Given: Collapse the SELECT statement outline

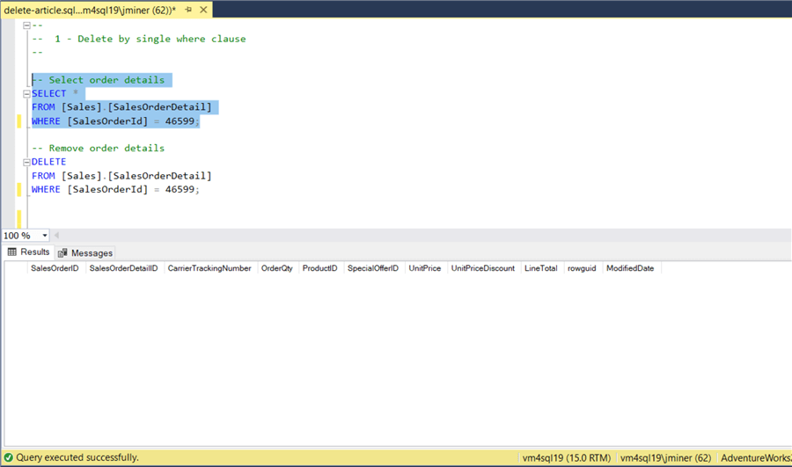Looking at the screenshot, I should point(26,94).
